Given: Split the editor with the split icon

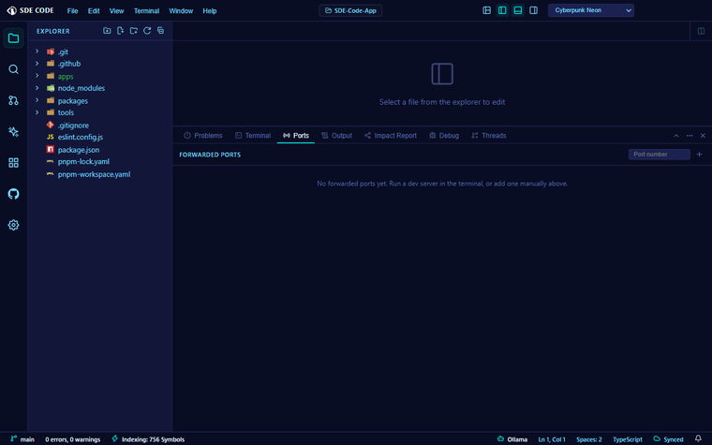Looking at the screenshot, I should point(701,31).
